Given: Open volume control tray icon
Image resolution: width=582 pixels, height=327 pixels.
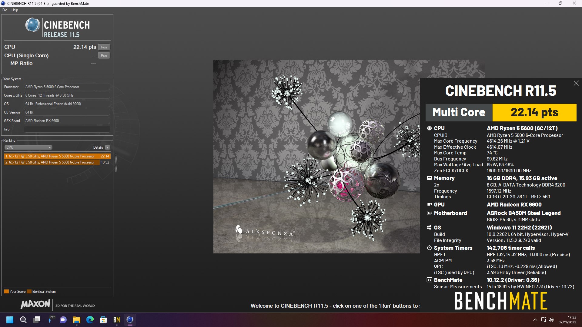Looking at the screenshot, I should click(x=551, y=320).
